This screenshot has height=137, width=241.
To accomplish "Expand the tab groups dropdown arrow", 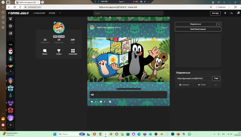I will [x=12, y=2].
